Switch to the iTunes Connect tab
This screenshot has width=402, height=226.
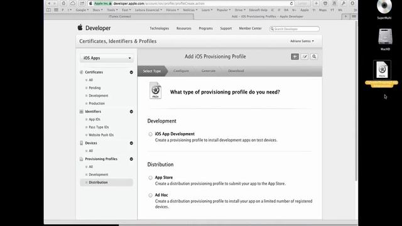[x=119, y=16]
